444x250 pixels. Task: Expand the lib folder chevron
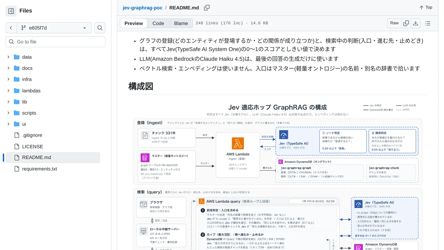point(8,102)
